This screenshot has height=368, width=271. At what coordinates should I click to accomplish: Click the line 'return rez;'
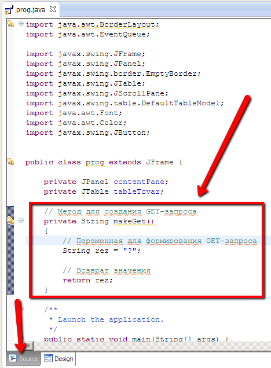point(87,281)
